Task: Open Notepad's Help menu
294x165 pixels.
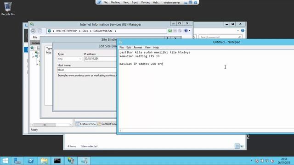Action: (156, 48)
